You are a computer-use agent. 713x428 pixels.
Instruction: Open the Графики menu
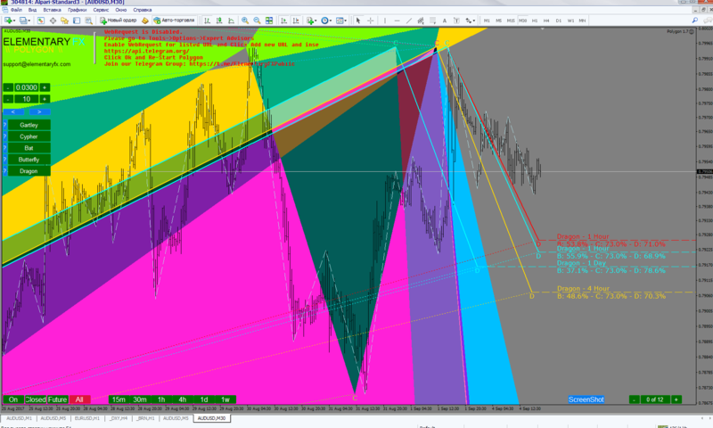pos(77,10)
